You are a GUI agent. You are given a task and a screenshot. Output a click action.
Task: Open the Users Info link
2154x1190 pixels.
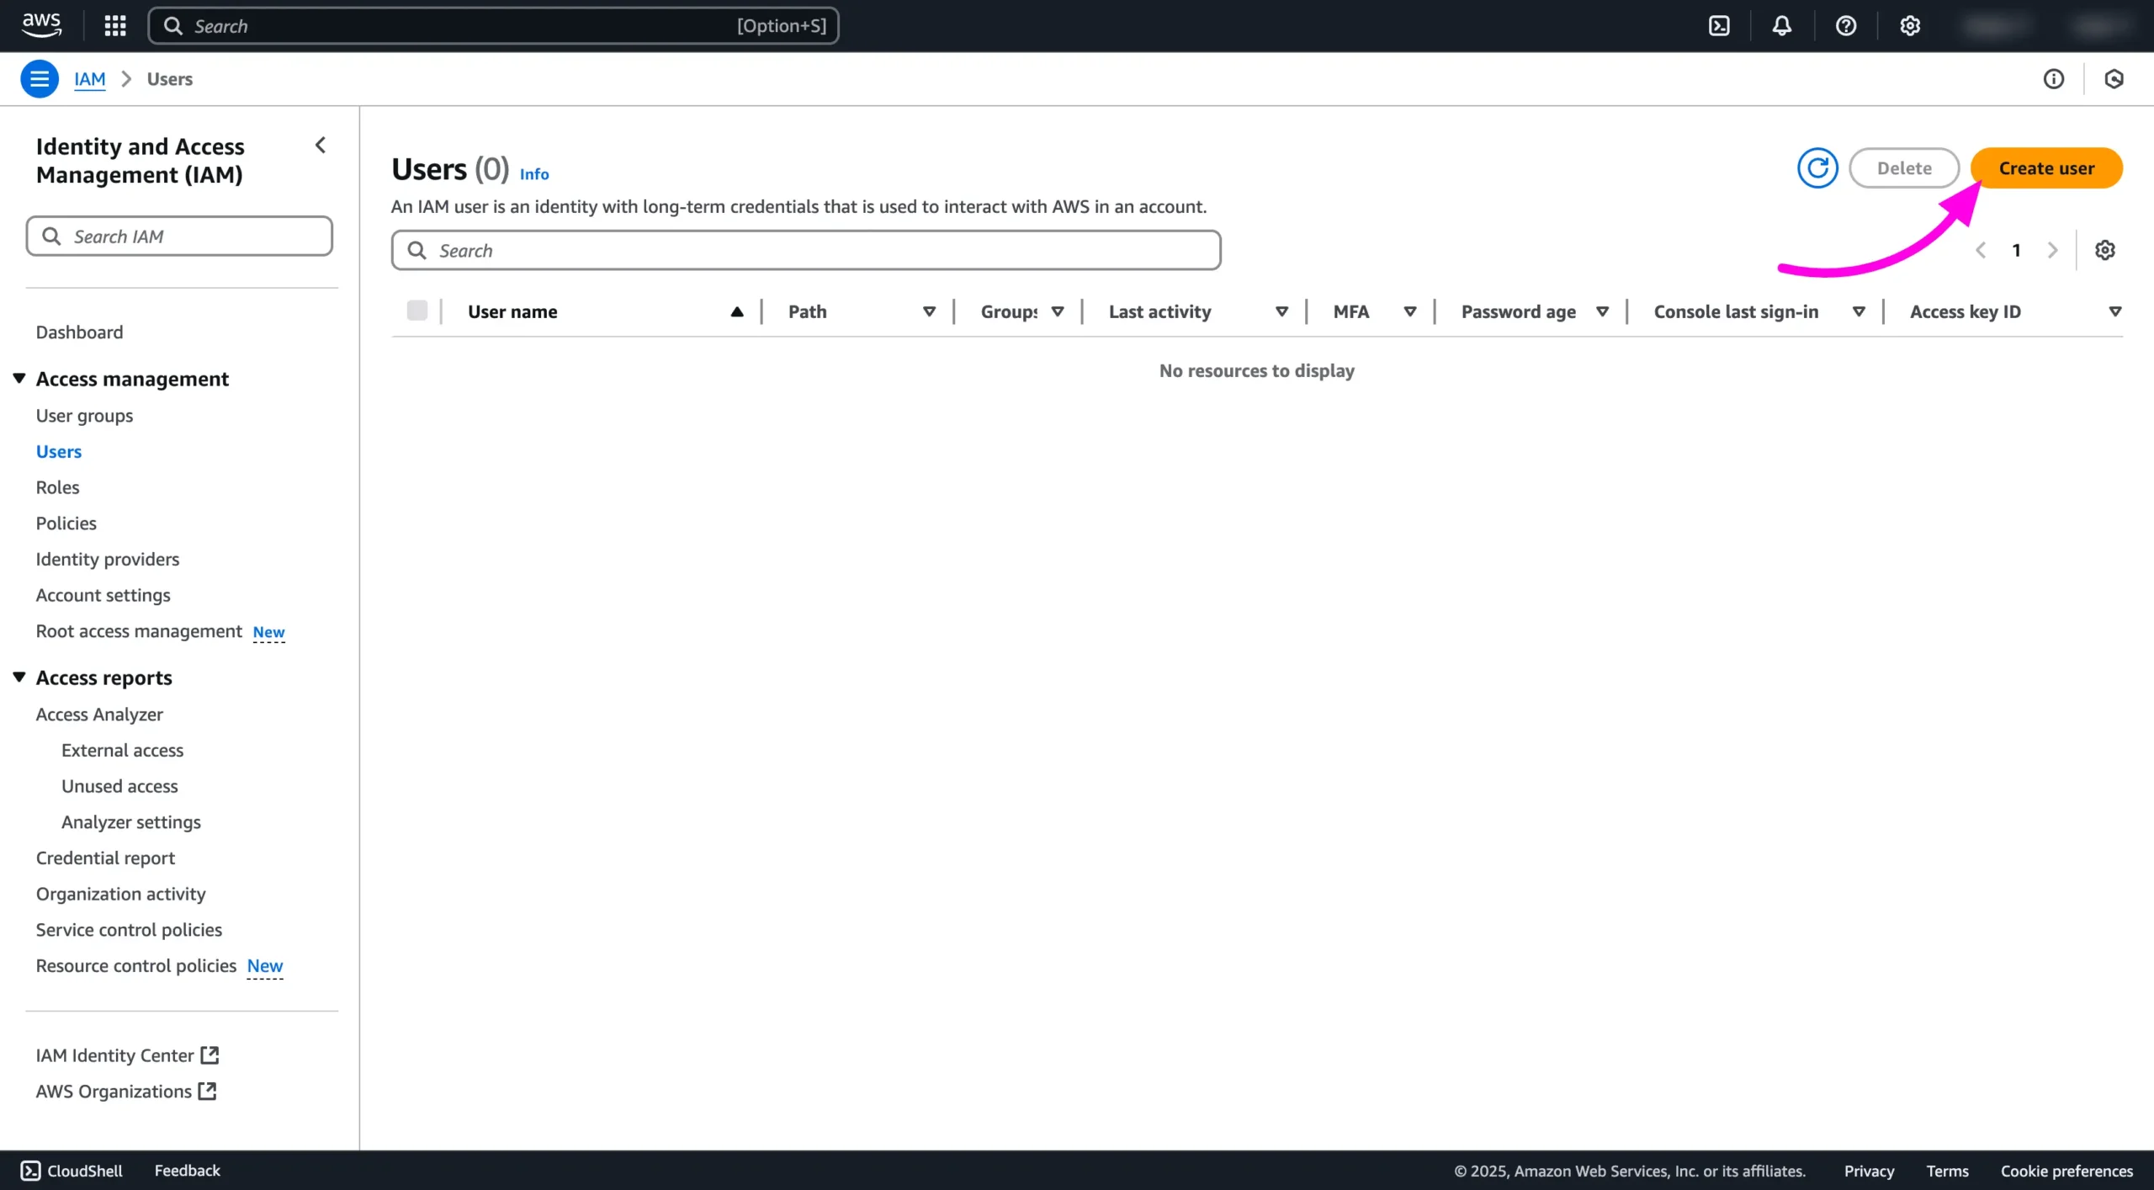pos(534,174)
